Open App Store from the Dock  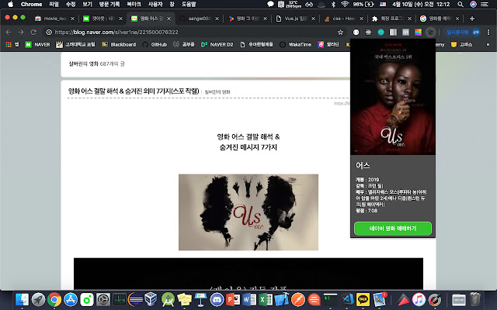[x=71, y=299]
